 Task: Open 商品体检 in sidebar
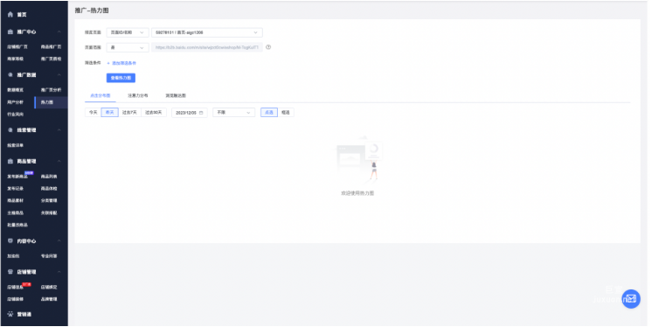(49, 189)
